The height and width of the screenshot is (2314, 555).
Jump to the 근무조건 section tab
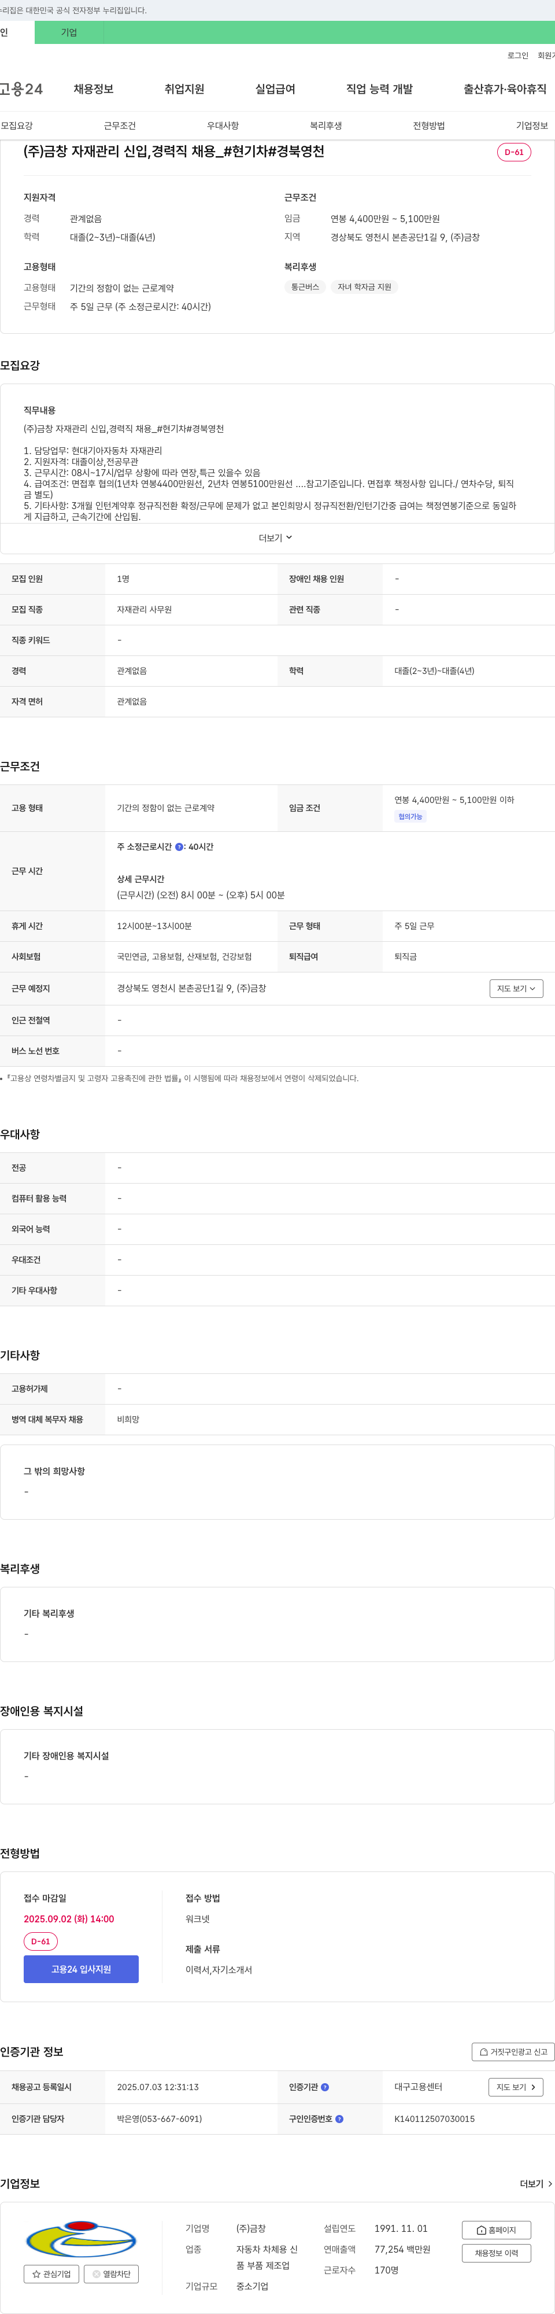coord(120,126)
